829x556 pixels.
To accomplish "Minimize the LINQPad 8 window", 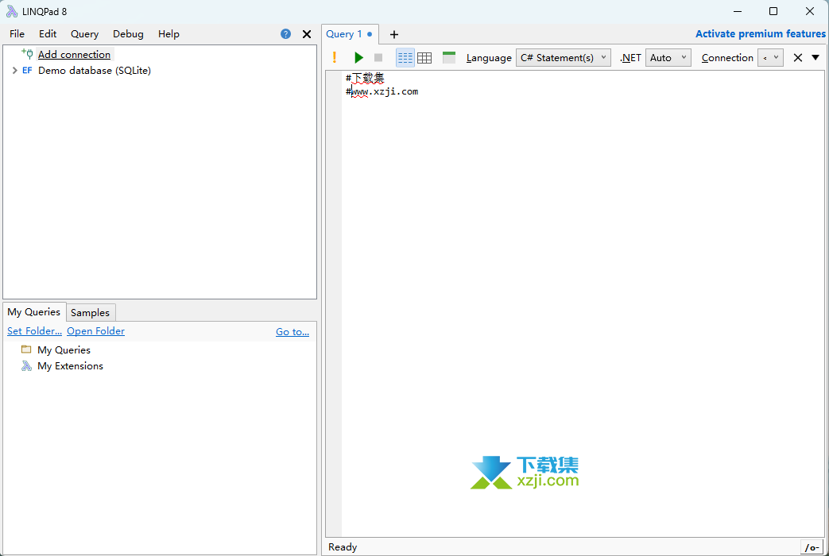I will coord(738,11).
